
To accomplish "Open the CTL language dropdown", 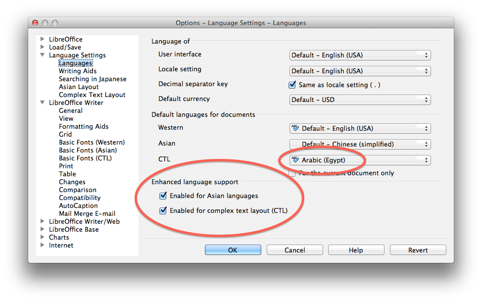I will click(x=360, y=160).
